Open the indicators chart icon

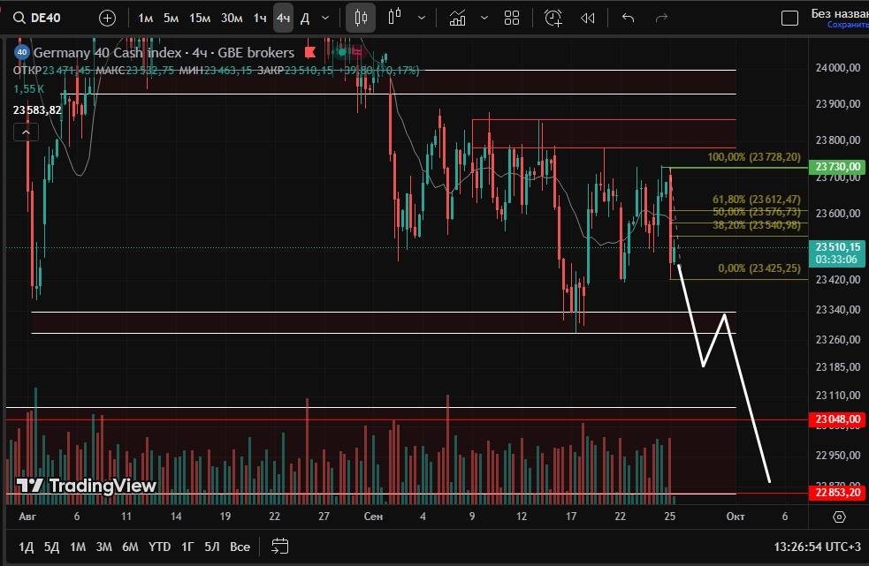458,18
